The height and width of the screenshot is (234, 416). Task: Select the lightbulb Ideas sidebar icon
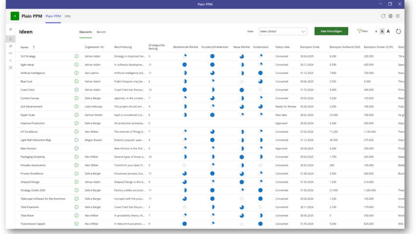pos(10,39)
